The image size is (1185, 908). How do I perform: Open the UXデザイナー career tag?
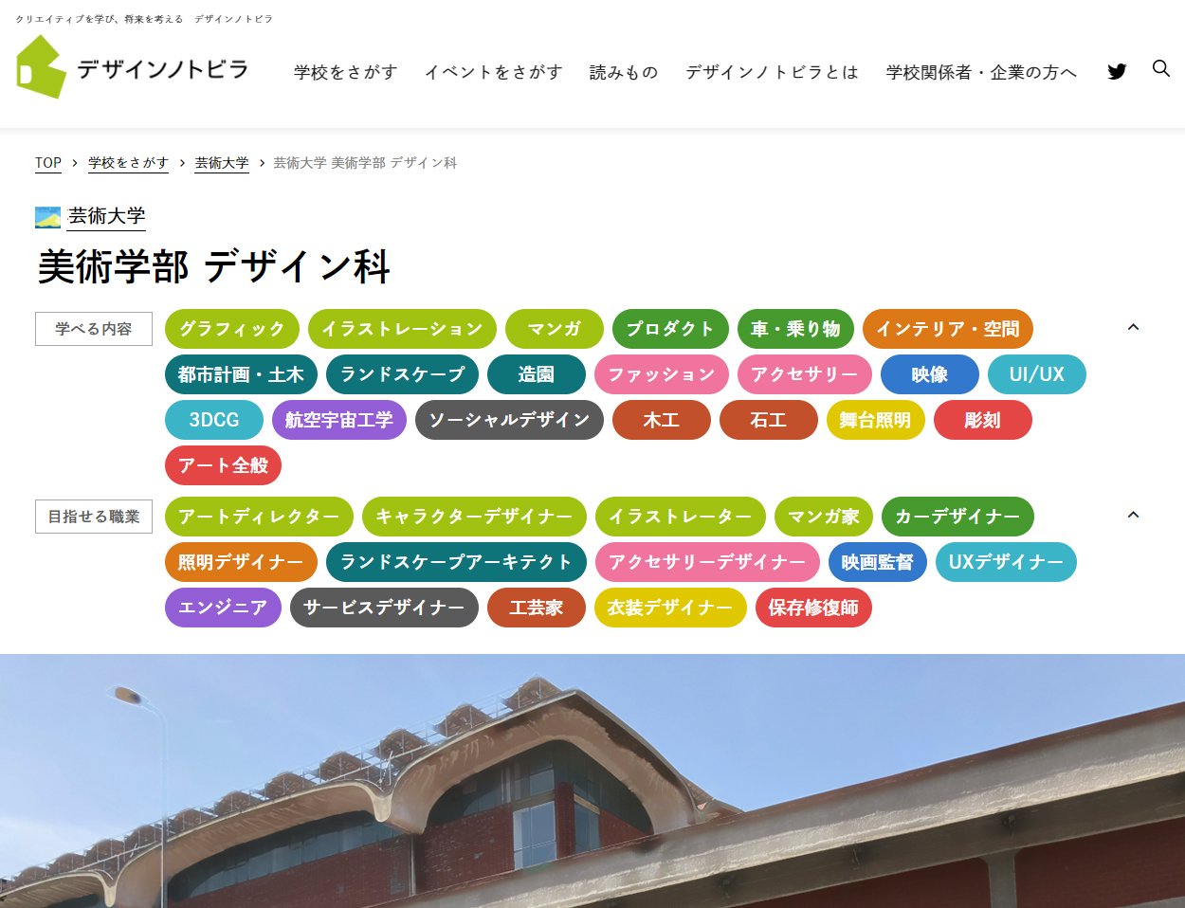(1006, 562)
